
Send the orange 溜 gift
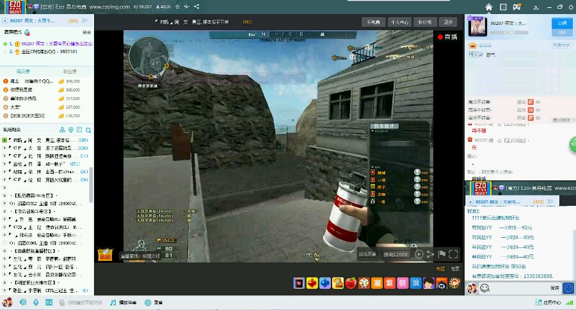(377, 283)
